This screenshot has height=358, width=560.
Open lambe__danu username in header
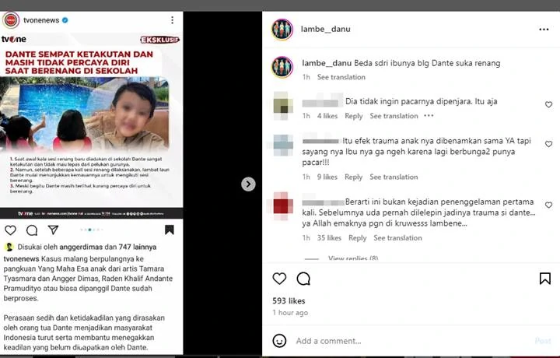(325, 29)
